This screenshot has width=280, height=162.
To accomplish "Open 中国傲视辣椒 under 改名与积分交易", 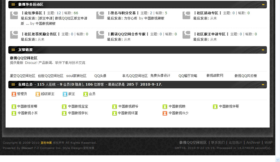I will [154, 18].
